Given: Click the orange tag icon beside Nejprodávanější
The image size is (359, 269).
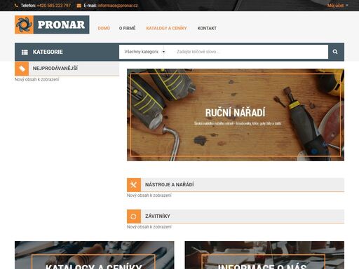Looking at the screenshot, I should (22, 69).
